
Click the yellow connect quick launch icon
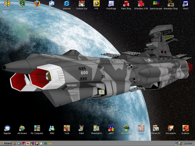pyautogui.click(x=50, y=143)
